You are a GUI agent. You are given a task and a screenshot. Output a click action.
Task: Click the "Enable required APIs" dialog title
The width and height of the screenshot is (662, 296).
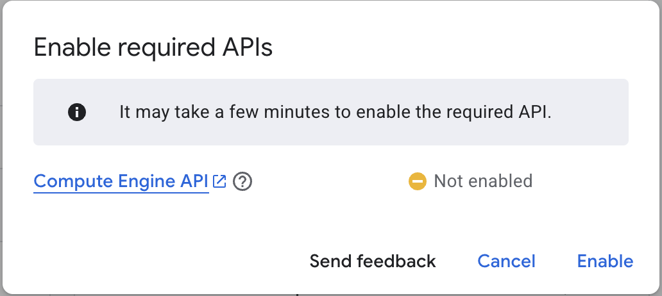tap(153, 48)
